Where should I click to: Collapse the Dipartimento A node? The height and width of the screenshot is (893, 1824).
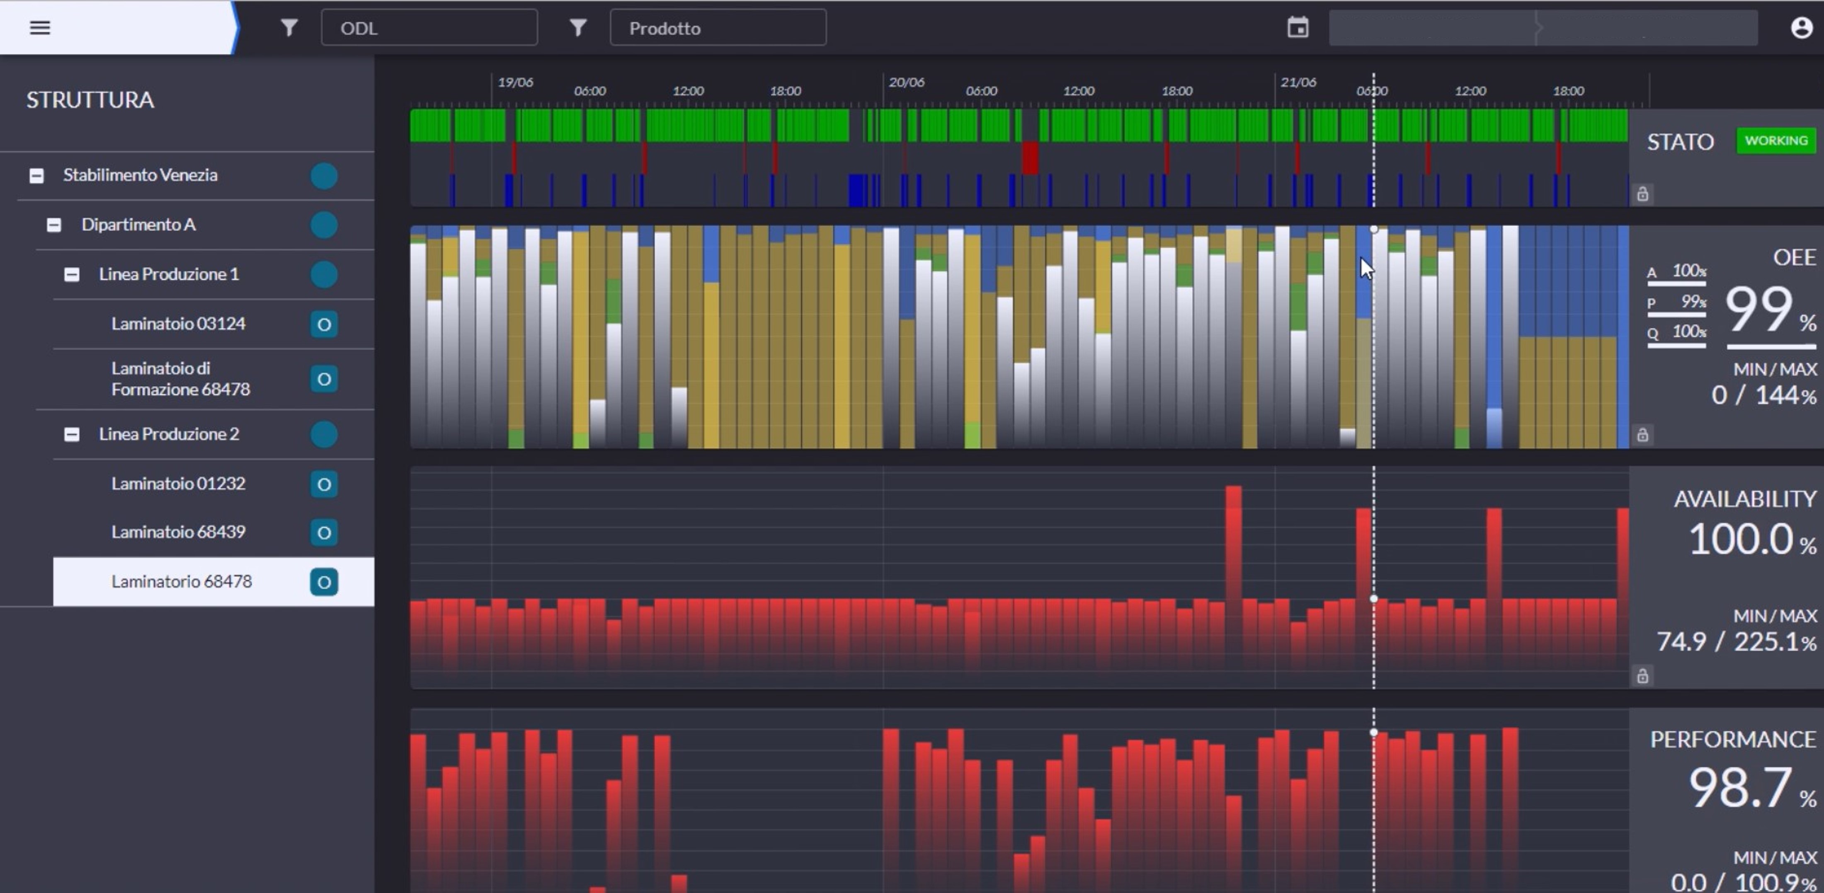pos(54,225)
